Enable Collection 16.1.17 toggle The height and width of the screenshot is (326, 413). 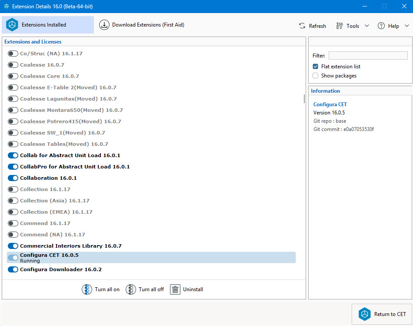13,190
